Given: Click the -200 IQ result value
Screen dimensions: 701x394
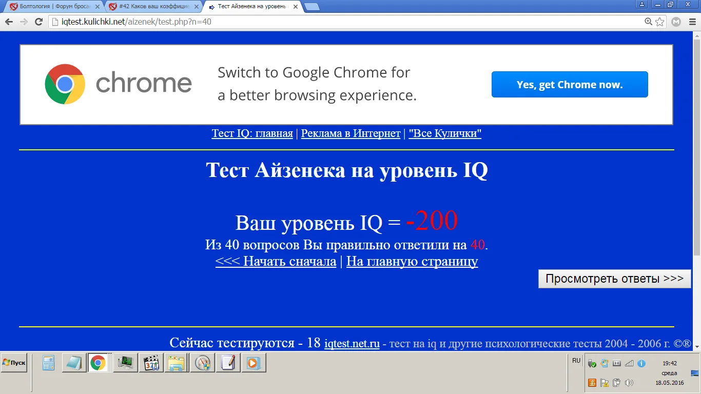Looking at the screenshot, I should (432, 221).
